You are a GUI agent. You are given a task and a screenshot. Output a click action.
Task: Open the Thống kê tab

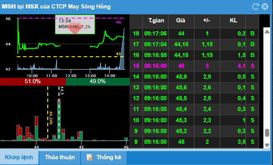coord(104,158)
